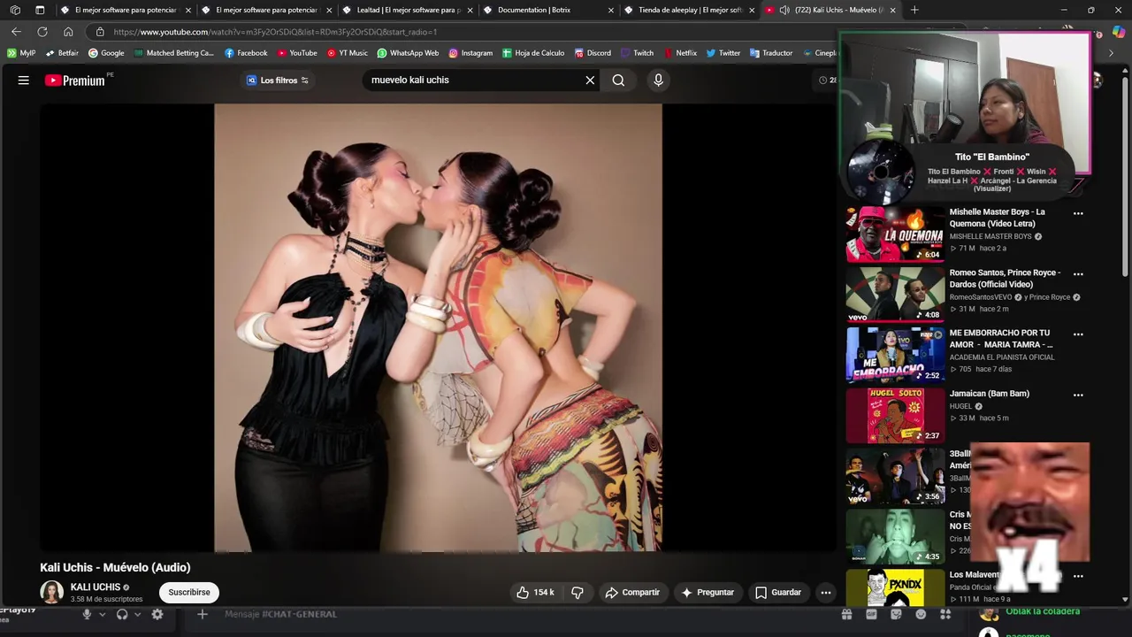Open the KALI UCHIS channel name link
Image resolution: width=1132 pixels, height=637 pixels.
pyautogui.click(x=96, y=587)
